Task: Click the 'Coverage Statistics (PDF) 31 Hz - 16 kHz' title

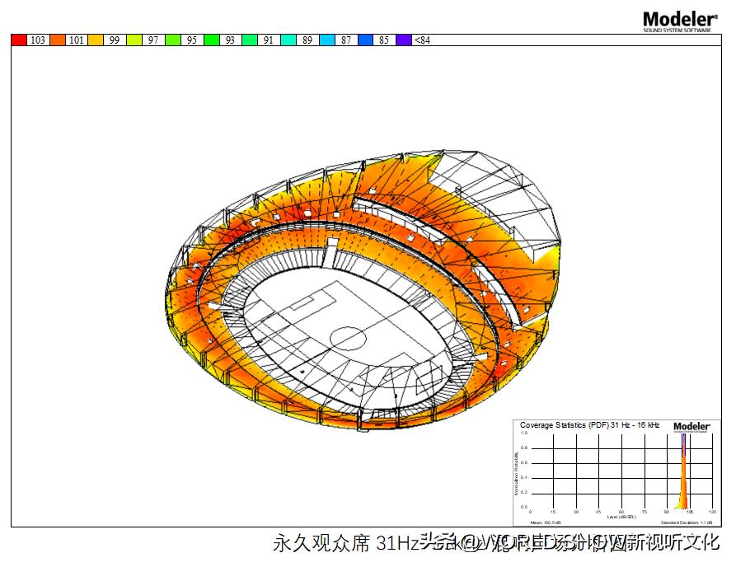Action: pos(589,425)
